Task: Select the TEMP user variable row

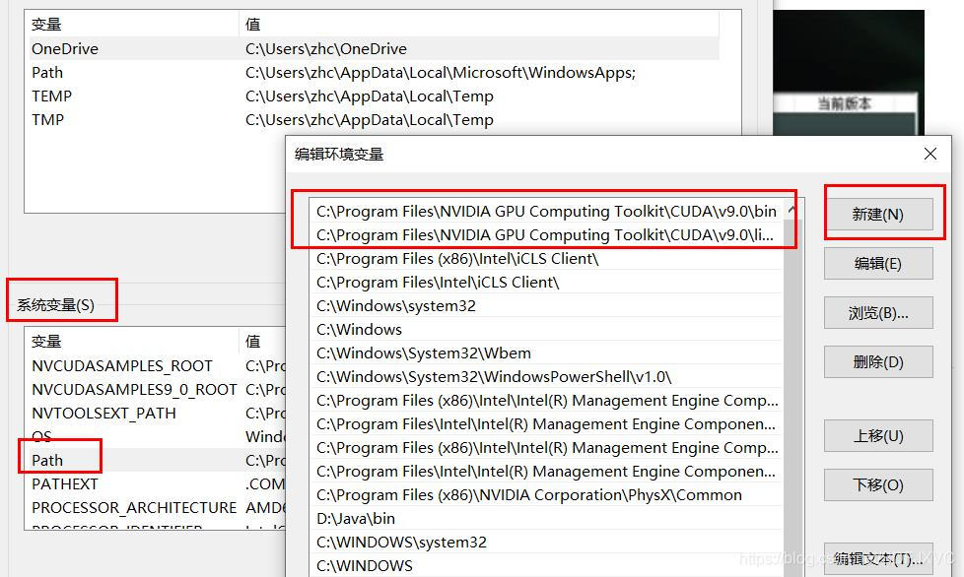Action: 375,96
